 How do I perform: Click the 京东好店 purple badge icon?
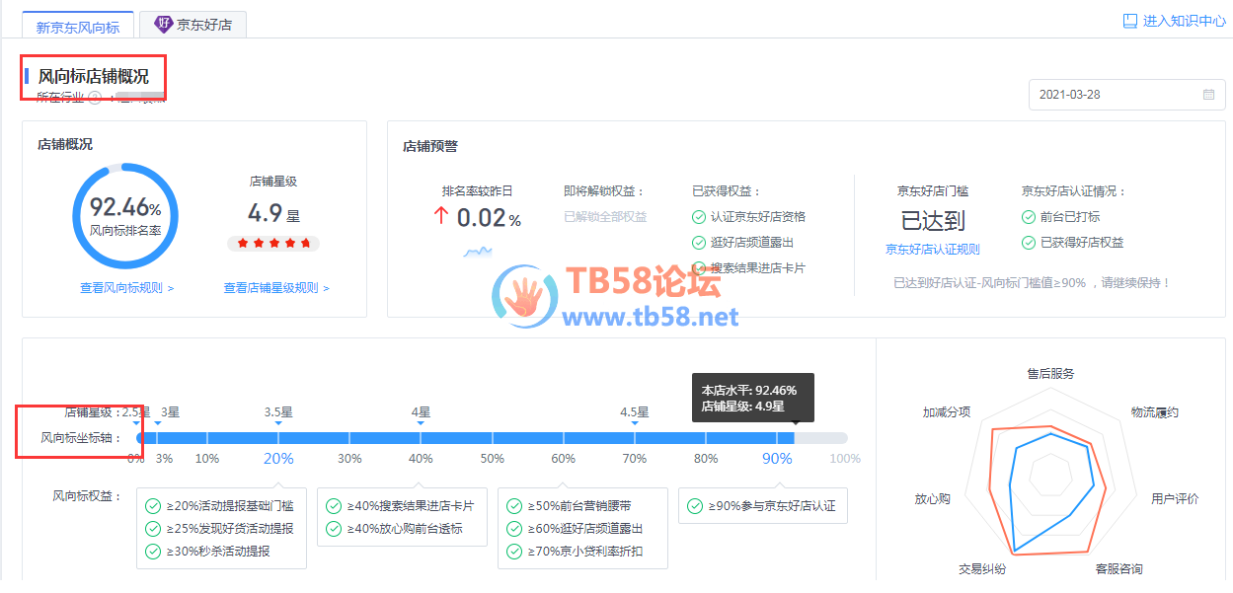click(x=164, y=25)
